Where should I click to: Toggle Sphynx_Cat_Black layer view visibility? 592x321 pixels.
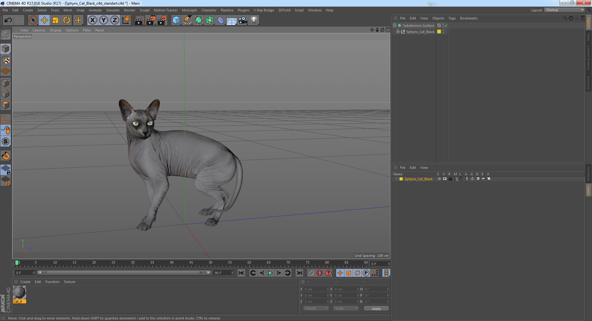tap(445, 179)
